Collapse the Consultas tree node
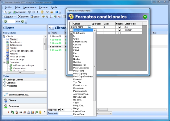Viewport: 170px width, 121px height. (4, 62)
